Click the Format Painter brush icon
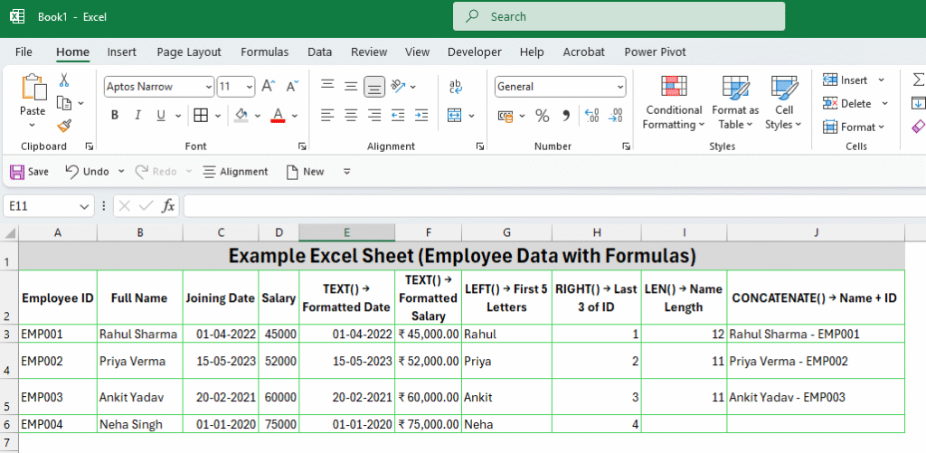The image size is (926, 453). click(64, 126)
